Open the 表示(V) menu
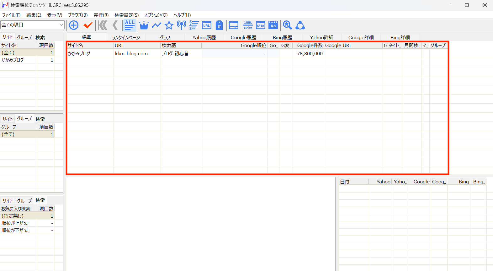This screenshot has width=493, height=271. pos(55,15)
